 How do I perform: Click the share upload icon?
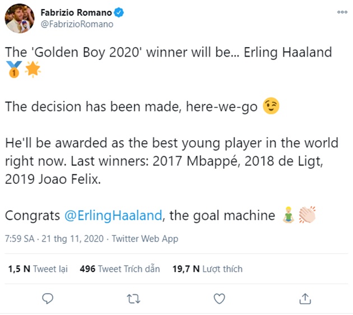[x=305, y=298]
